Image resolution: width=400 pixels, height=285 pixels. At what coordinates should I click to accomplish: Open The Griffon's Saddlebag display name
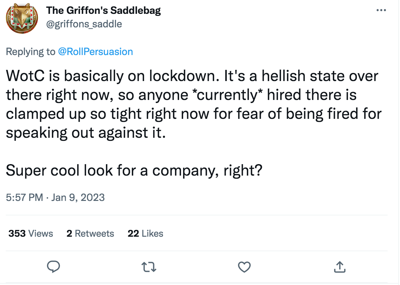click(104, 10)
